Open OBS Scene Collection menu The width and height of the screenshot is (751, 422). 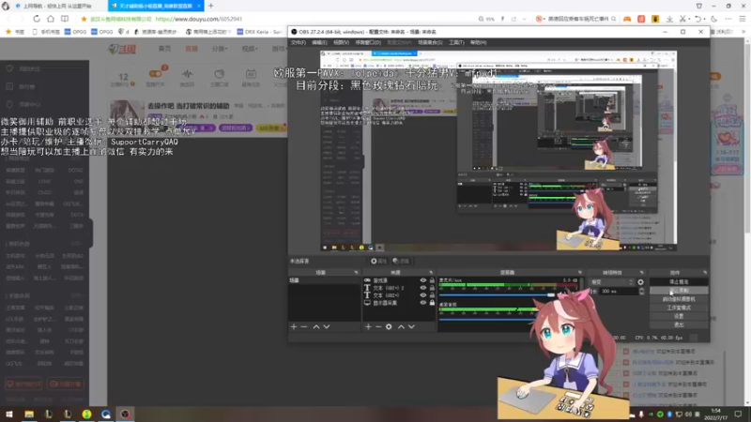coord(430,42)
